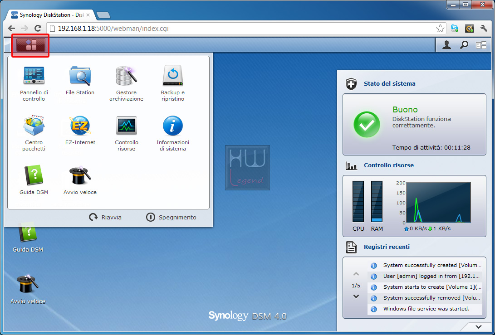Click the browser address bar
This screenshot has height=335, width=495.
coord(246,29)
